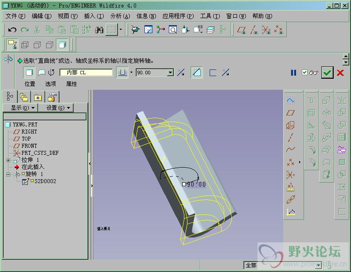Click the Datum Axis tool icon
Image resolution: width=351 pixels, height=272 pixels.
point(291,138)
